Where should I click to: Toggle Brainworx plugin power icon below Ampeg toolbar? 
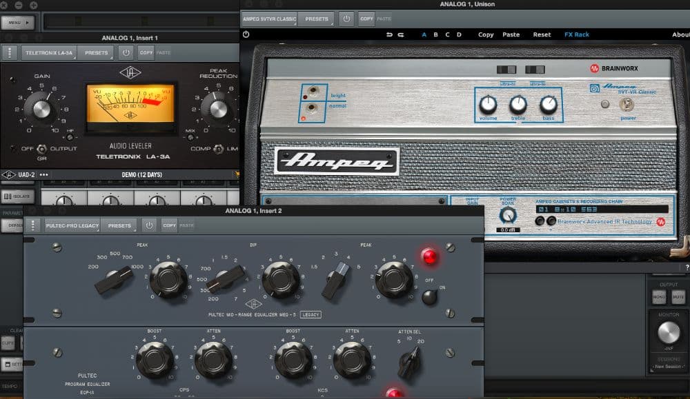click(x=246, y=34)
